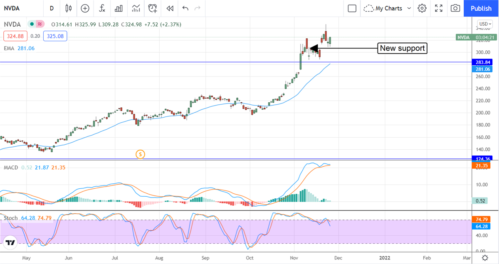Viewport: 499px width, 264px height.
Task: Open the candlestick chart style selector
Action: [x=69, y=8]
